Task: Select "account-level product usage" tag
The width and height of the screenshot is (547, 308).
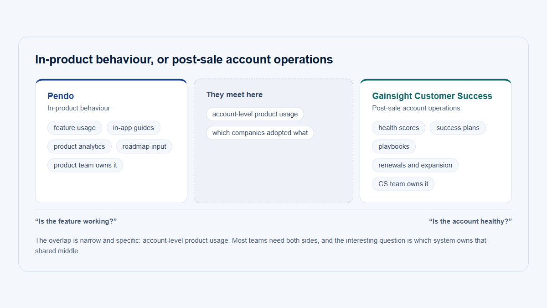Action: tap(255, 114)
